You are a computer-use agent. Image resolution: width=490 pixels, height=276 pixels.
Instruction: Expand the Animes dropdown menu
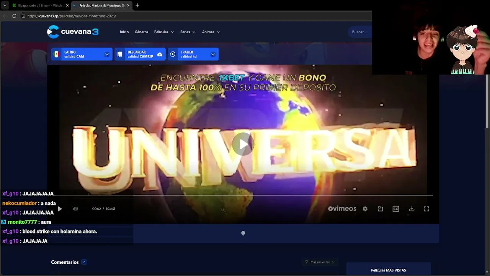(x=211, y=32)
